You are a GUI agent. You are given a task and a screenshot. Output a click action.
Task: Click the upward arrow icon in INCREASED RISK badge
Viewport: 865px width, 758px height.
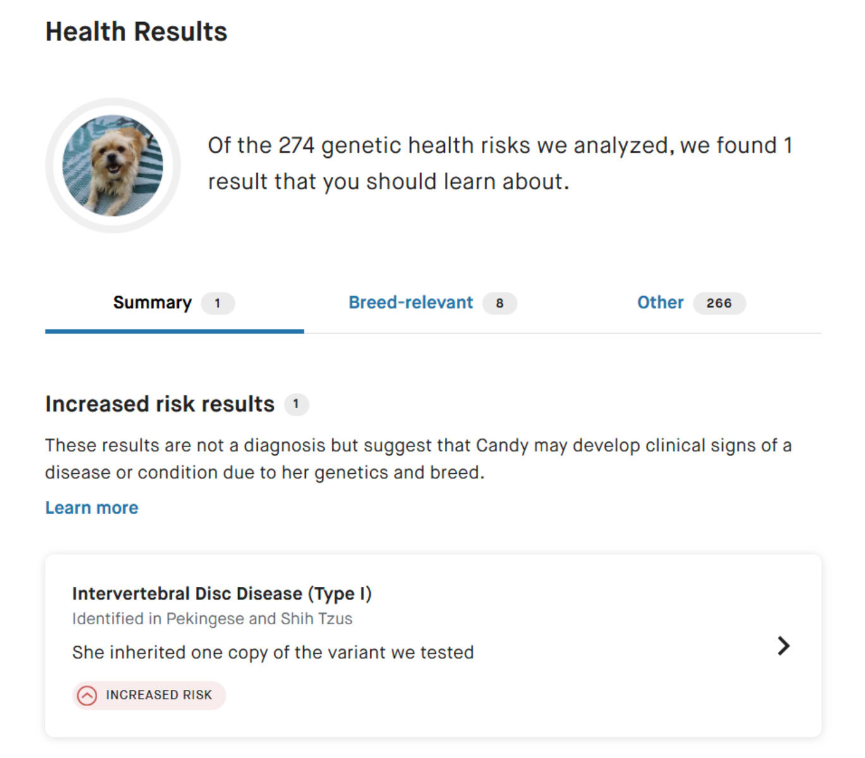[x=87, y=695]
